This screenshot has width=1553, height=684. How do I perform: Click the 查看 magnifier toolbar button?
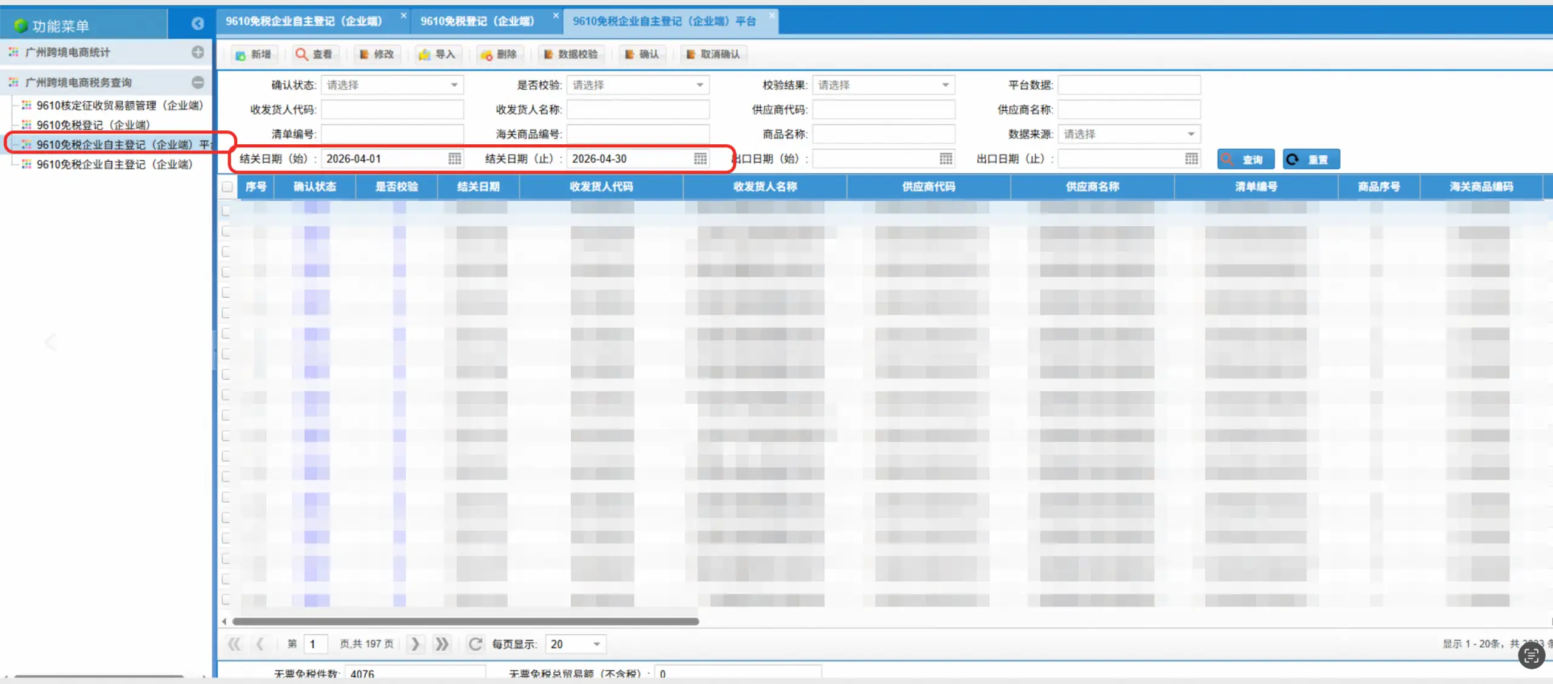[x=314, y=55]
